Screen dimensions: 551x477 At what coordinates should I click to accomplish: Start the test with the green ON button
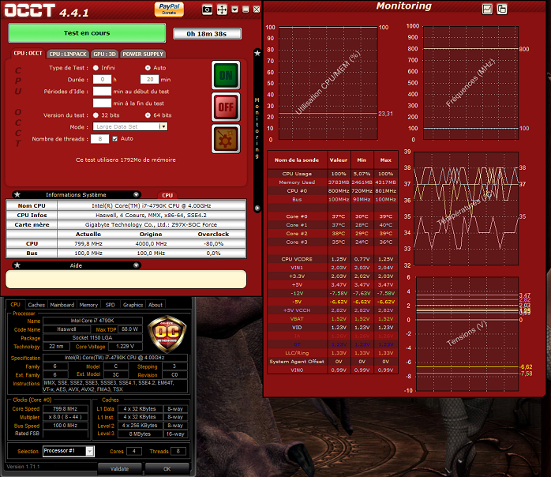pyautogui.click(x=226, y=75)
